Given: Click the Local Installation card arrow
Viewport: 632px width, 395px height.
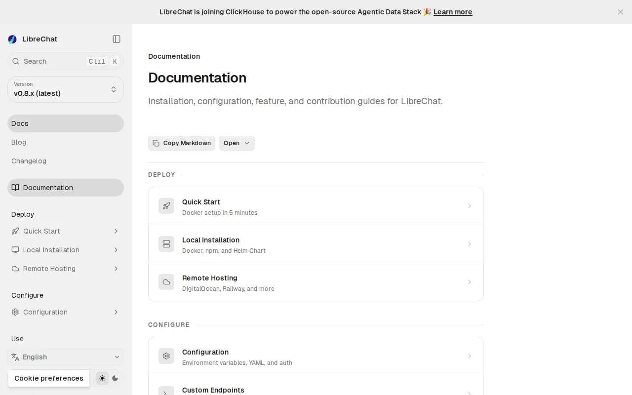Looking at the screenshot, I should click(x=470, y=244).
